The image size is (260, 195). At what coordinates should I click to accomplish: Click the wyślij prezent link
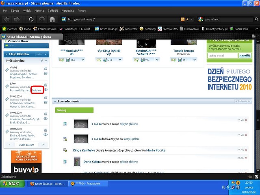(26, 145)
